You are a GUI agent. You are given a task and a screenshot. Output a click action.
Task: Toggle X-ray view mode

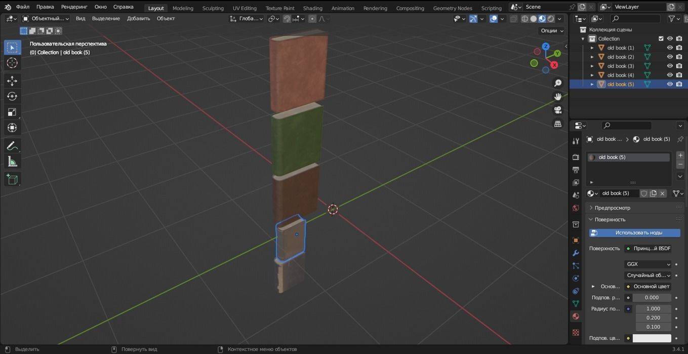pos(513,19)
